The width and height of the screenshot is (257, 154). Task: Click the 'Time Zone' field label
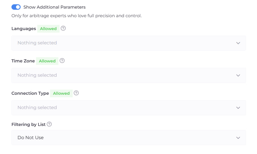tap(23, 61)
